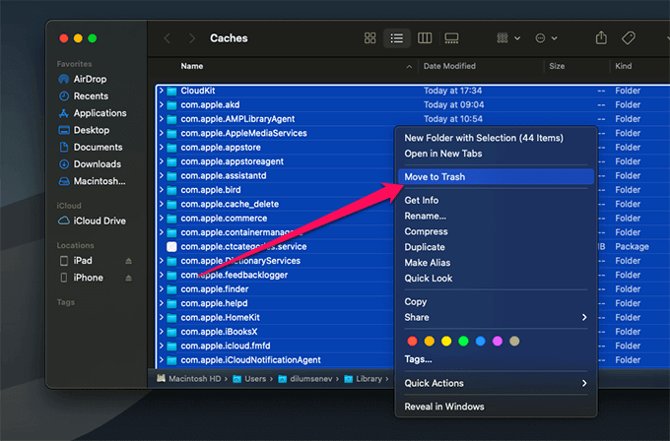Apply the blue tag color

point(480,341)
